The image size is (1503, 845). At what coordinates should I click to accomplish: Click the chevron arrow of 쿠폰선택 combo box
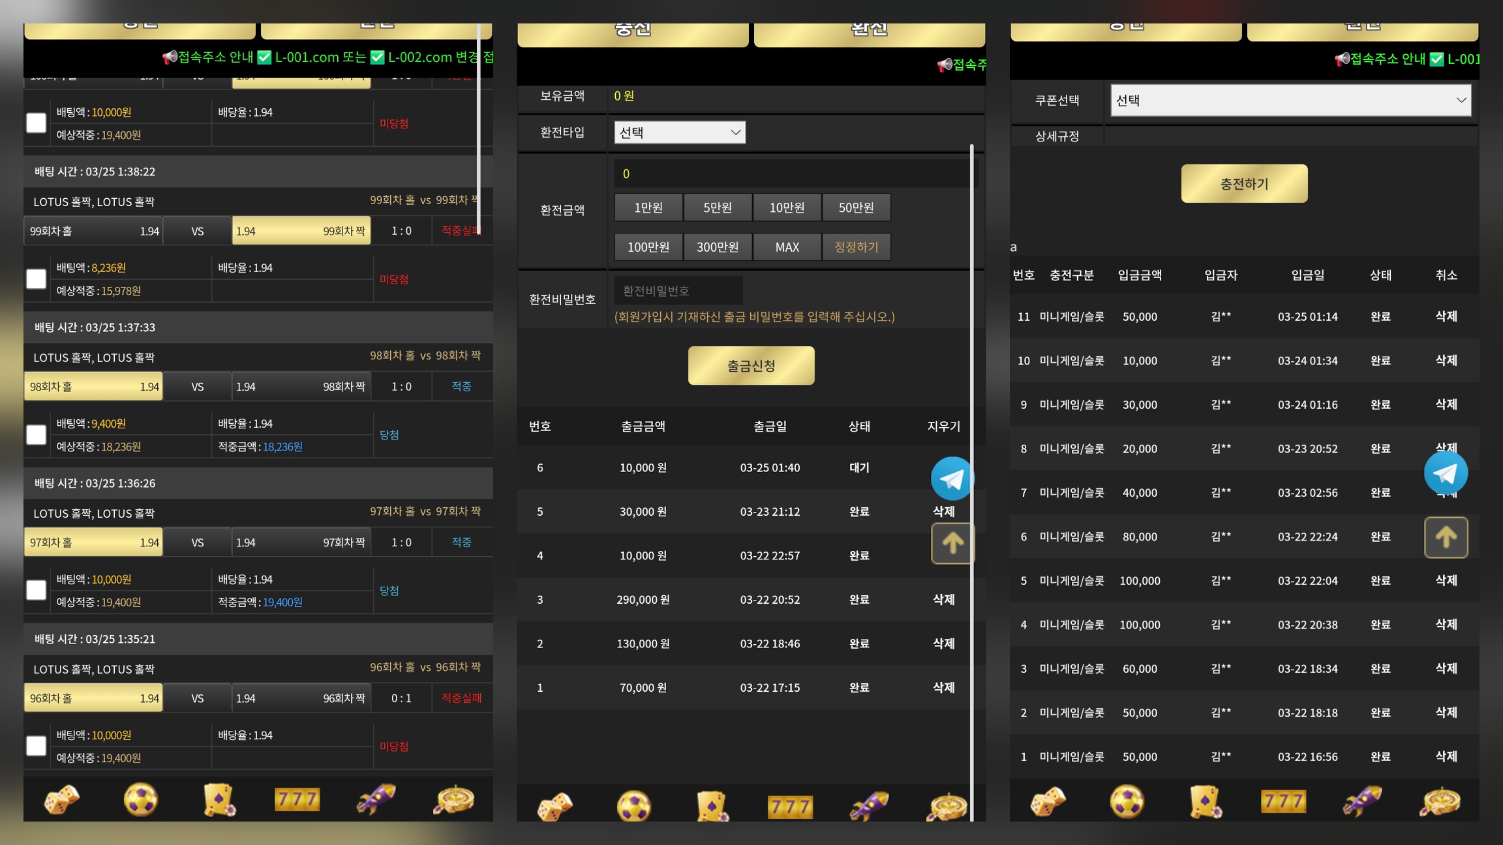(x=1460, y=100)
